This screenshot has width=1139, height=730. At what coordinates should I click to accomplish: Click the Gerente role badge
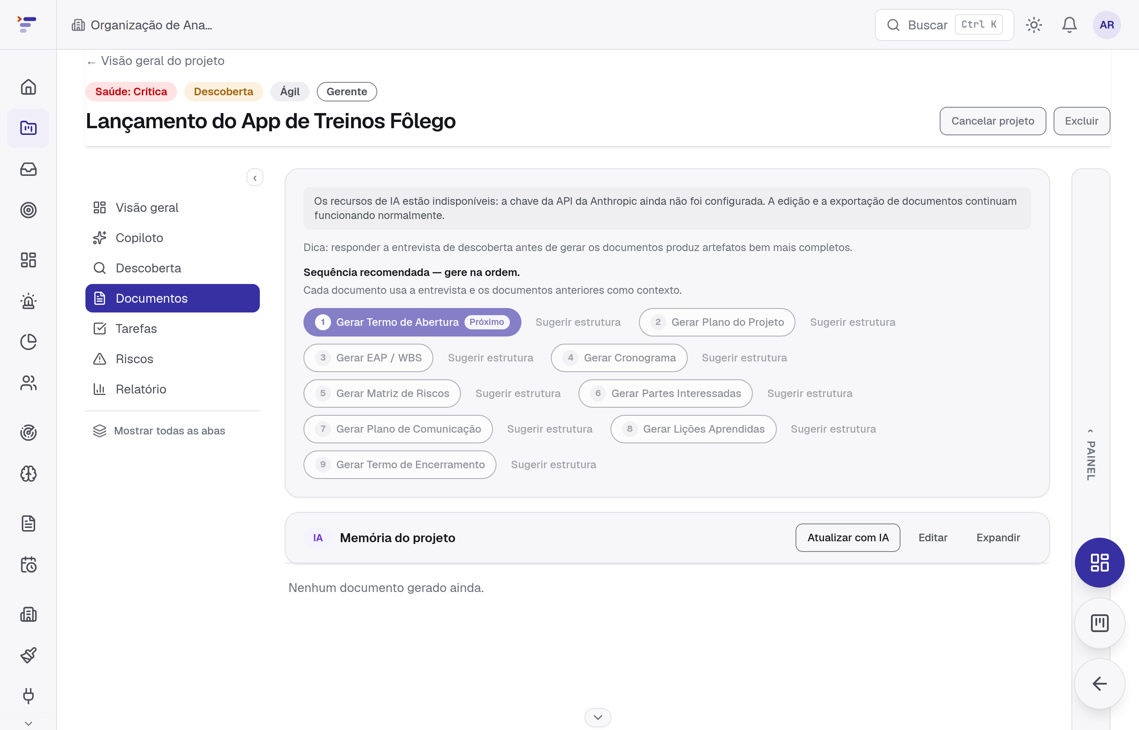346,92
